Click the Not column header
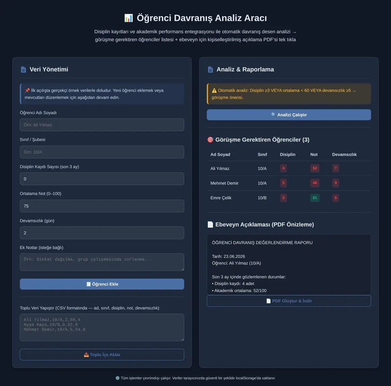This screenshot has width=391, height=386. point(314,155)
